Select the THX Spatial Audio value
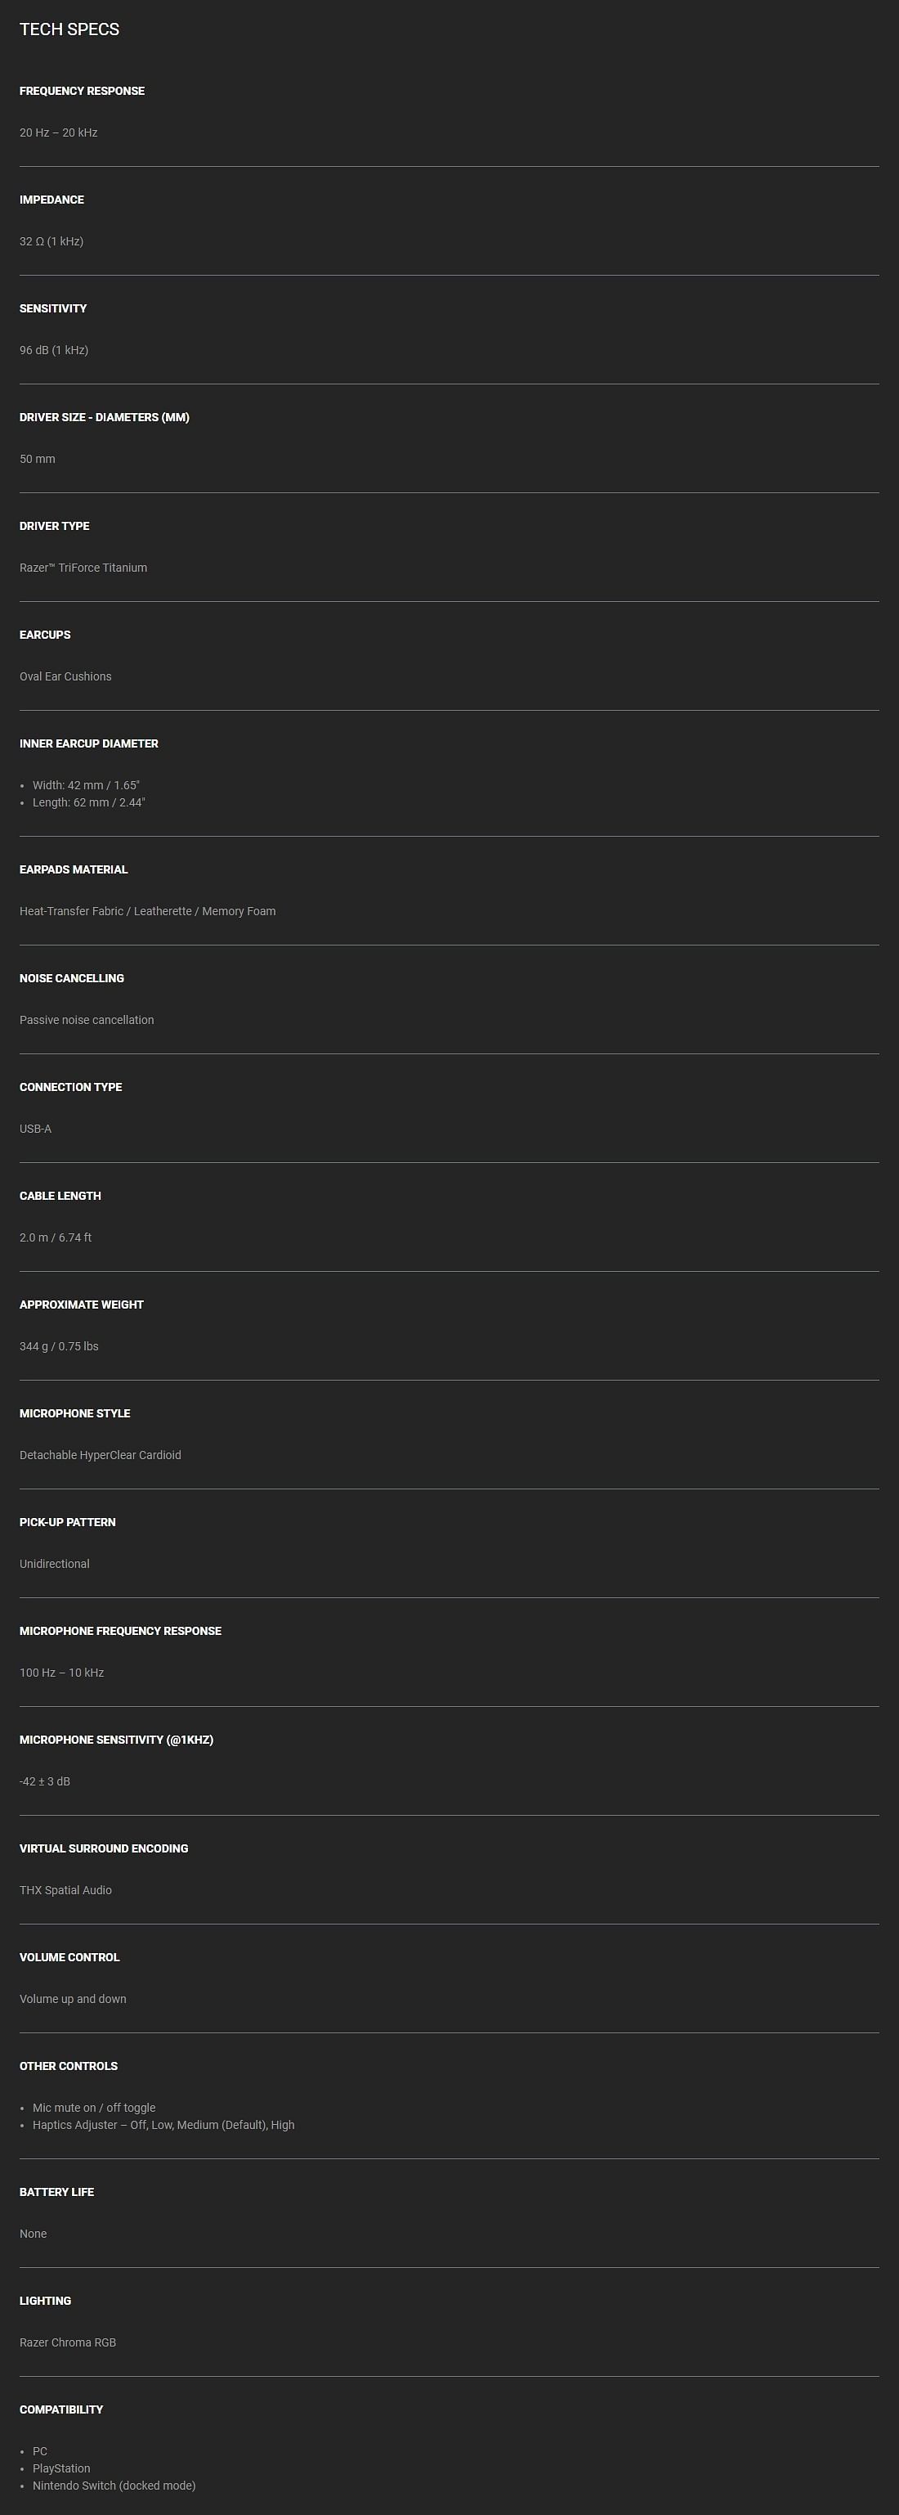This screenshot has height=2515, width=899. point(65,1890)
